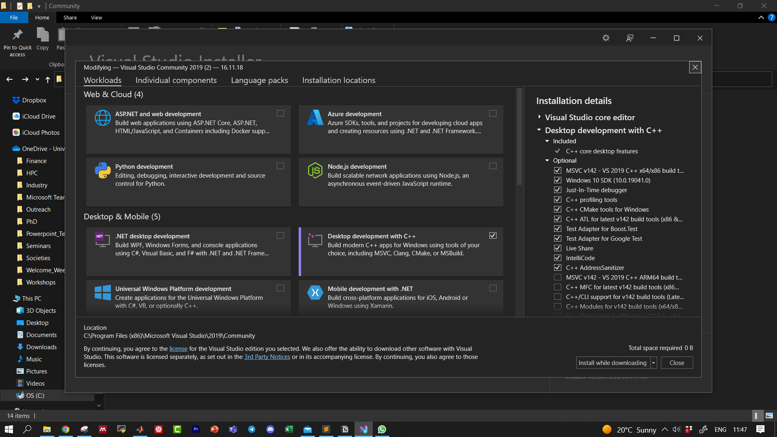The width and height of the screenshot is (777, 437).
Task: Click the ASP.NET web development globe icon
Action: (103, 118)
